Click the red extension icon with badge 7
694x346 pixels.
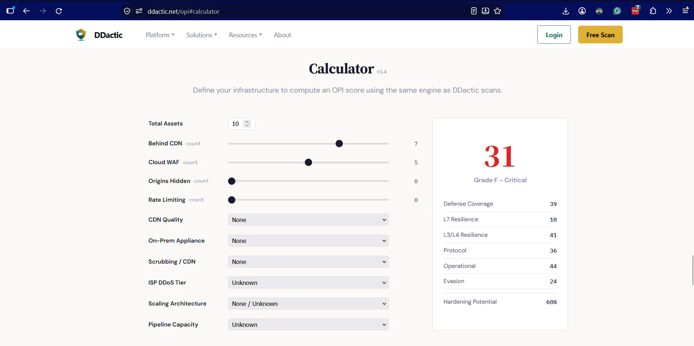[x=636, y=10]
